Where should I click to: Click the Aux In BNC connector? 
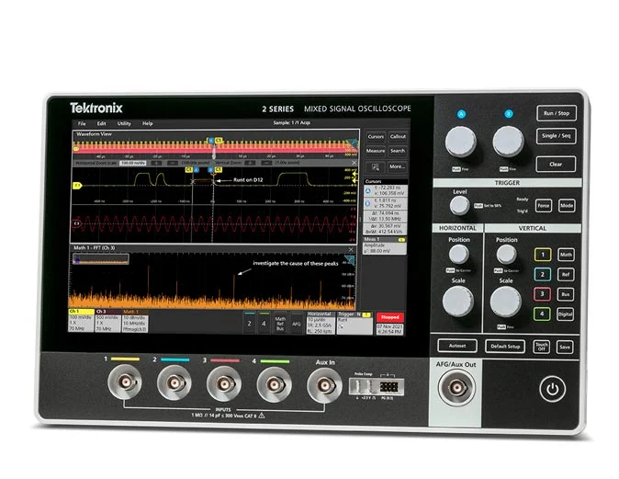point(324,384)
